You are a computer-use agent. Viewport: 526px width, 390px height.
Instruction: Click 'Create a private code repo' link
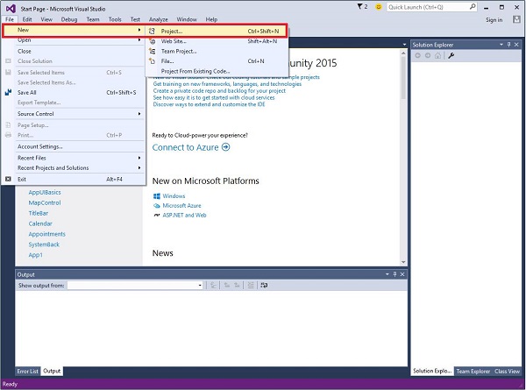click(x=219, y=91)
